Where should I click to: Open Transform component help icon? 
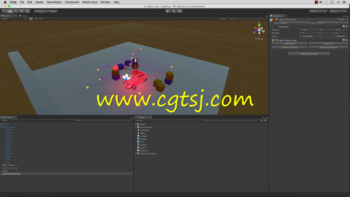coord(344,27)
